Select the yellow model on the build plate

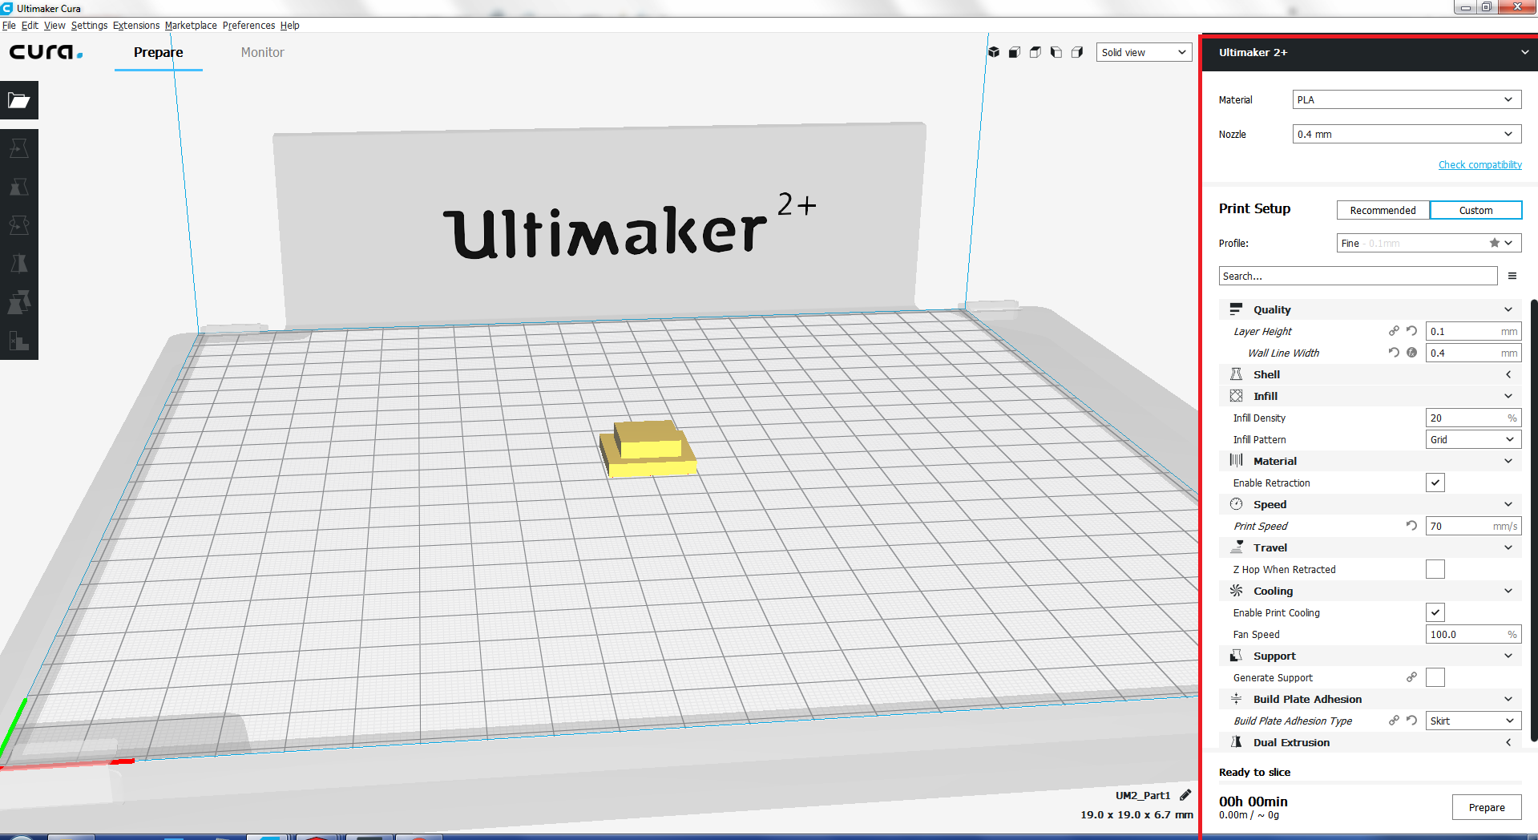click(x=648, y=449)
